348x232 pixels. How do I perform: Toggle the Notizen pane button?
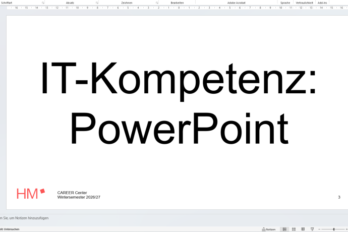tap(269, 229)
